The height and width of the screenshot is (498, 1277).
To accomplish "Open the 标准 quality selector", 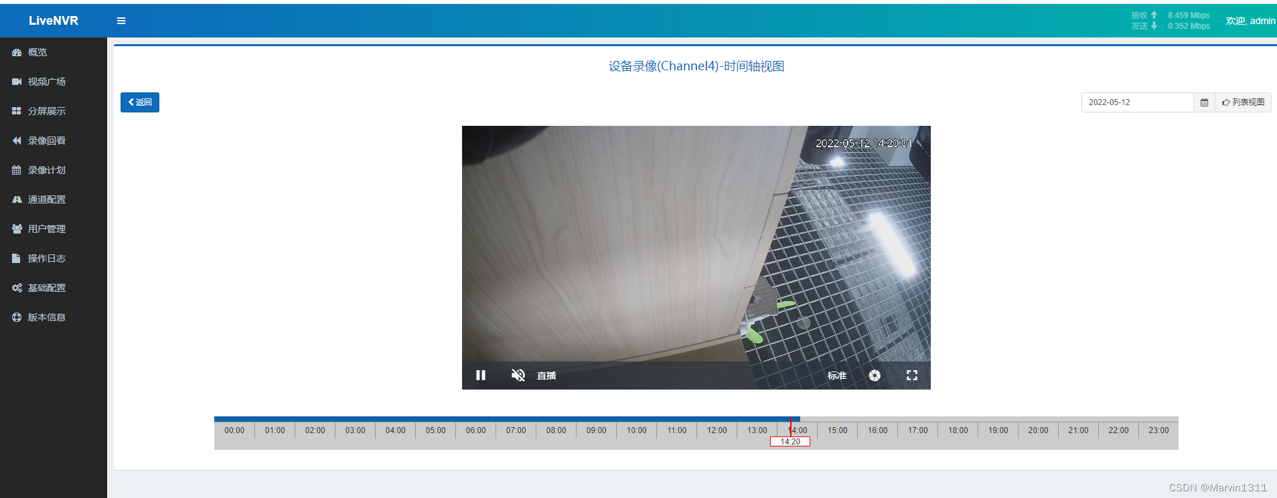I will click(837, 376).
